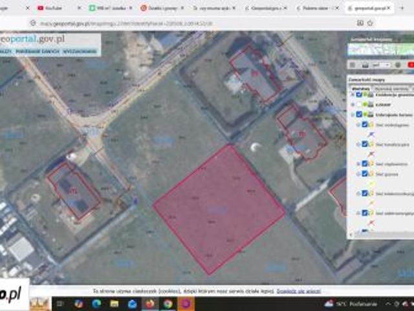Open the POBIERANIE DANYCH menu

tap(38, 51)
